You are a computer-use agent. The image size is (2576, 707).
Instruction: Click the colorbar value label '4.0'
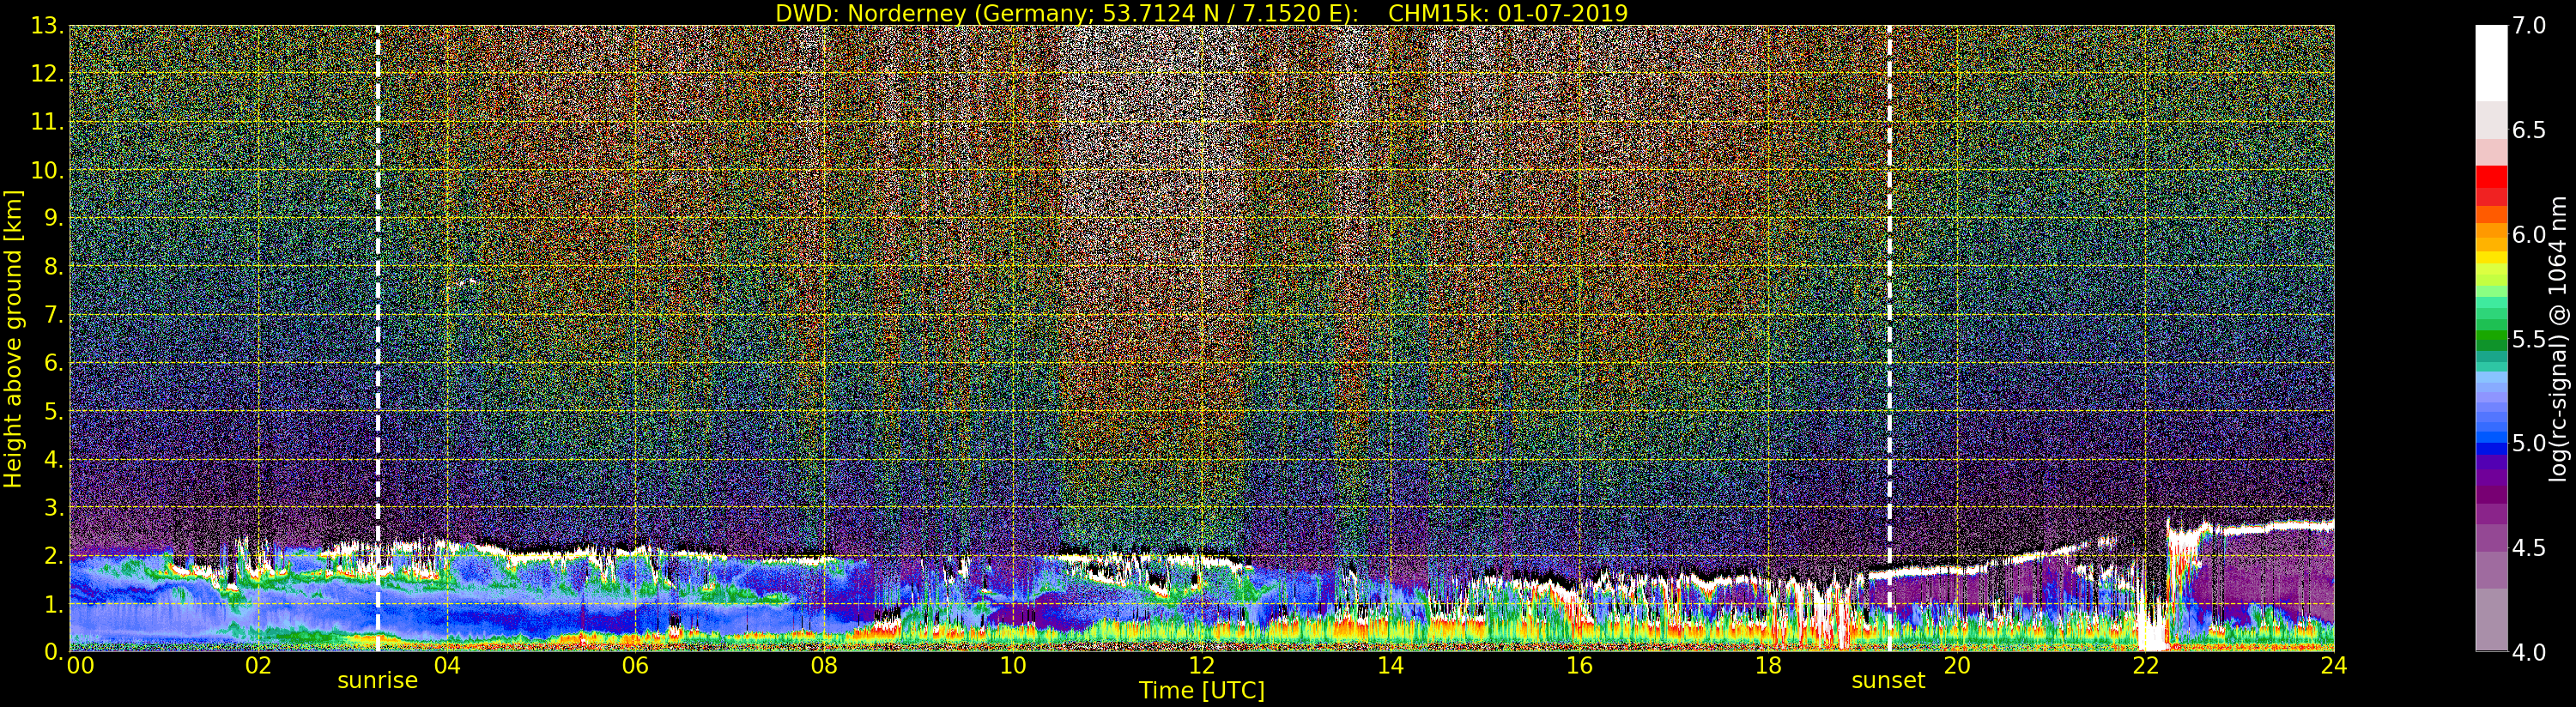coord(2529,652)
